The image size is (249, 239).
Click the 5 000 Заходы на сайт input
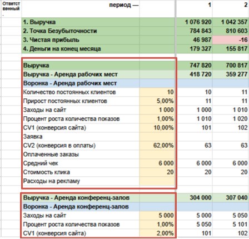157,216
